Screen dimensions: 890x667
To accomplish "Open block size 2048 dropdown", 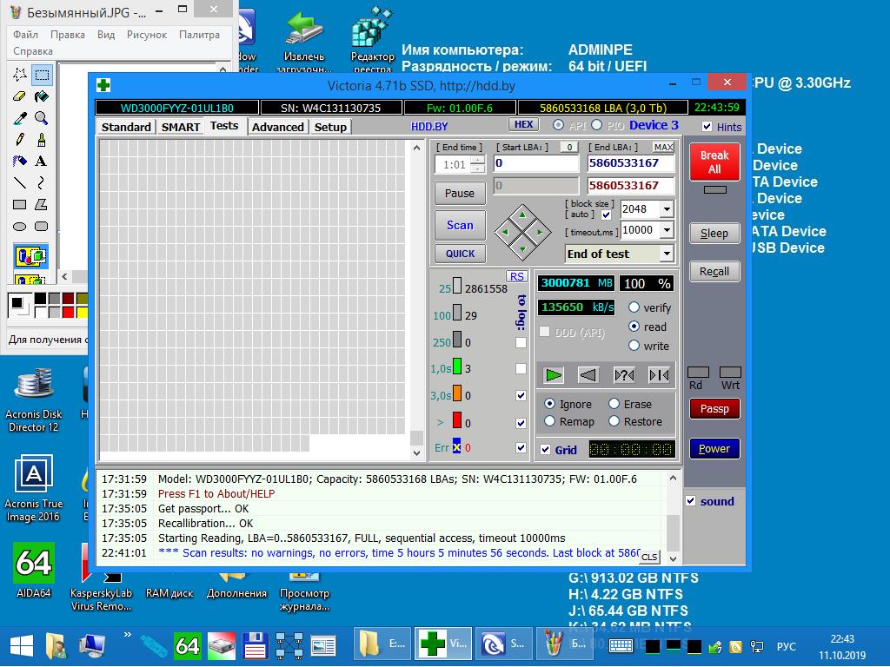I will [x=667, y=209].
